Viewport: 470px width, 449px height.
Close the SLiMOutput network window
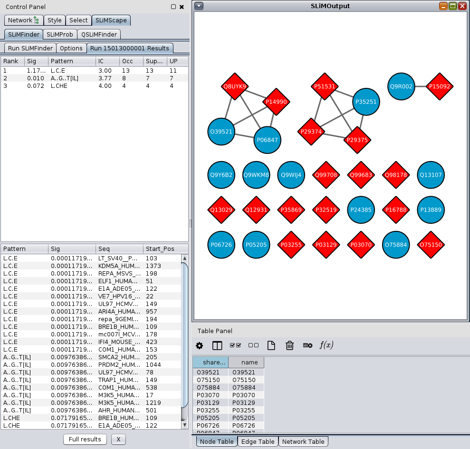(462, 6)
